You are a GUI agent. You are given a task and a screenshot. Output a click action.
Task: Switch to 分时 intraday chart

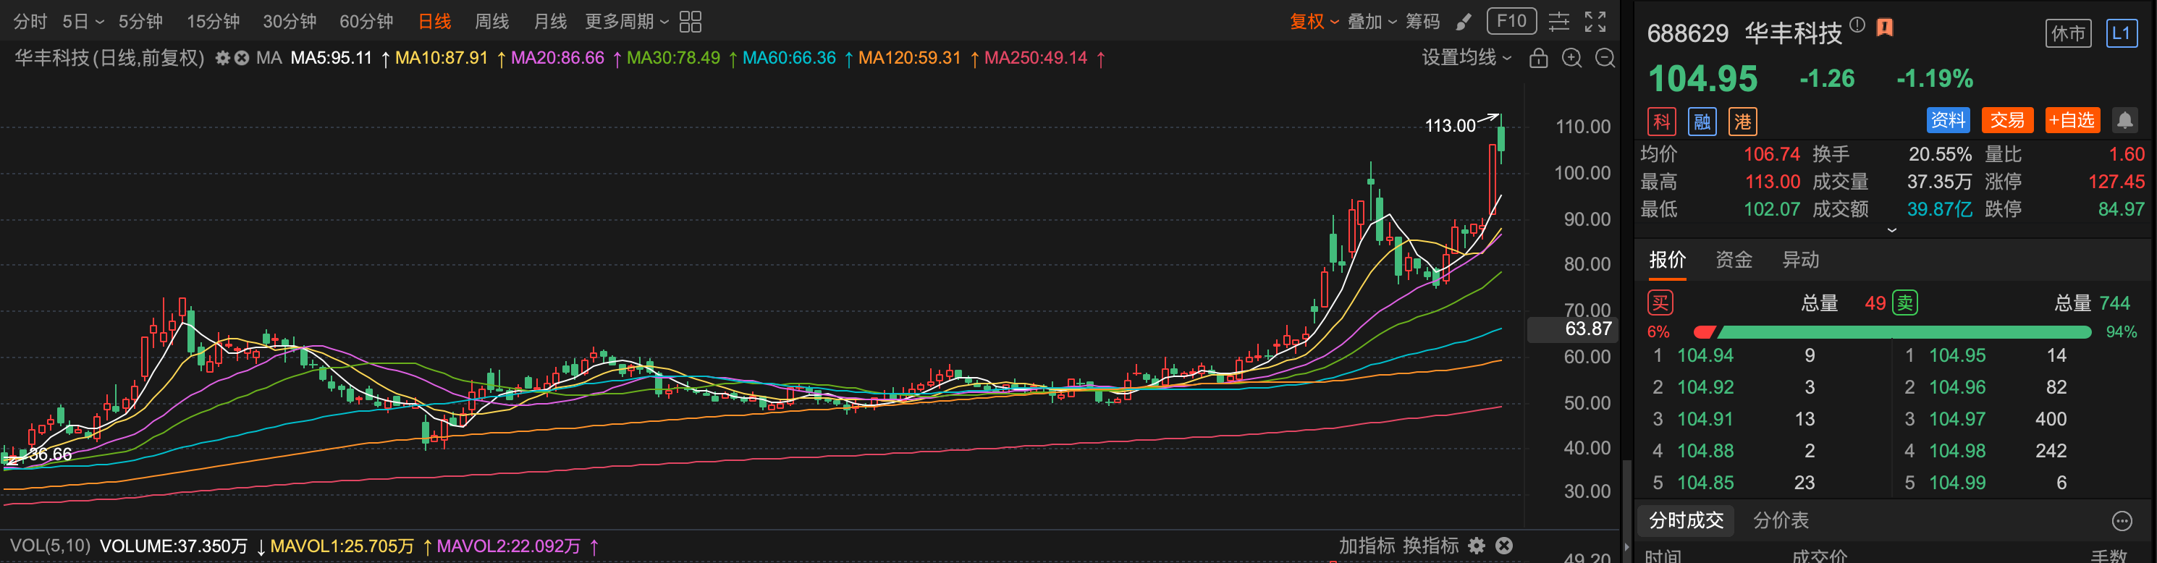tap(30, 22)
